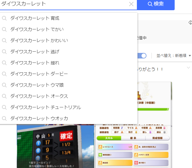Pick suggestion ダイワスカーレット オークス
Image resolution: width=192 pixels, height=168 pixels.
coord(68,96)
